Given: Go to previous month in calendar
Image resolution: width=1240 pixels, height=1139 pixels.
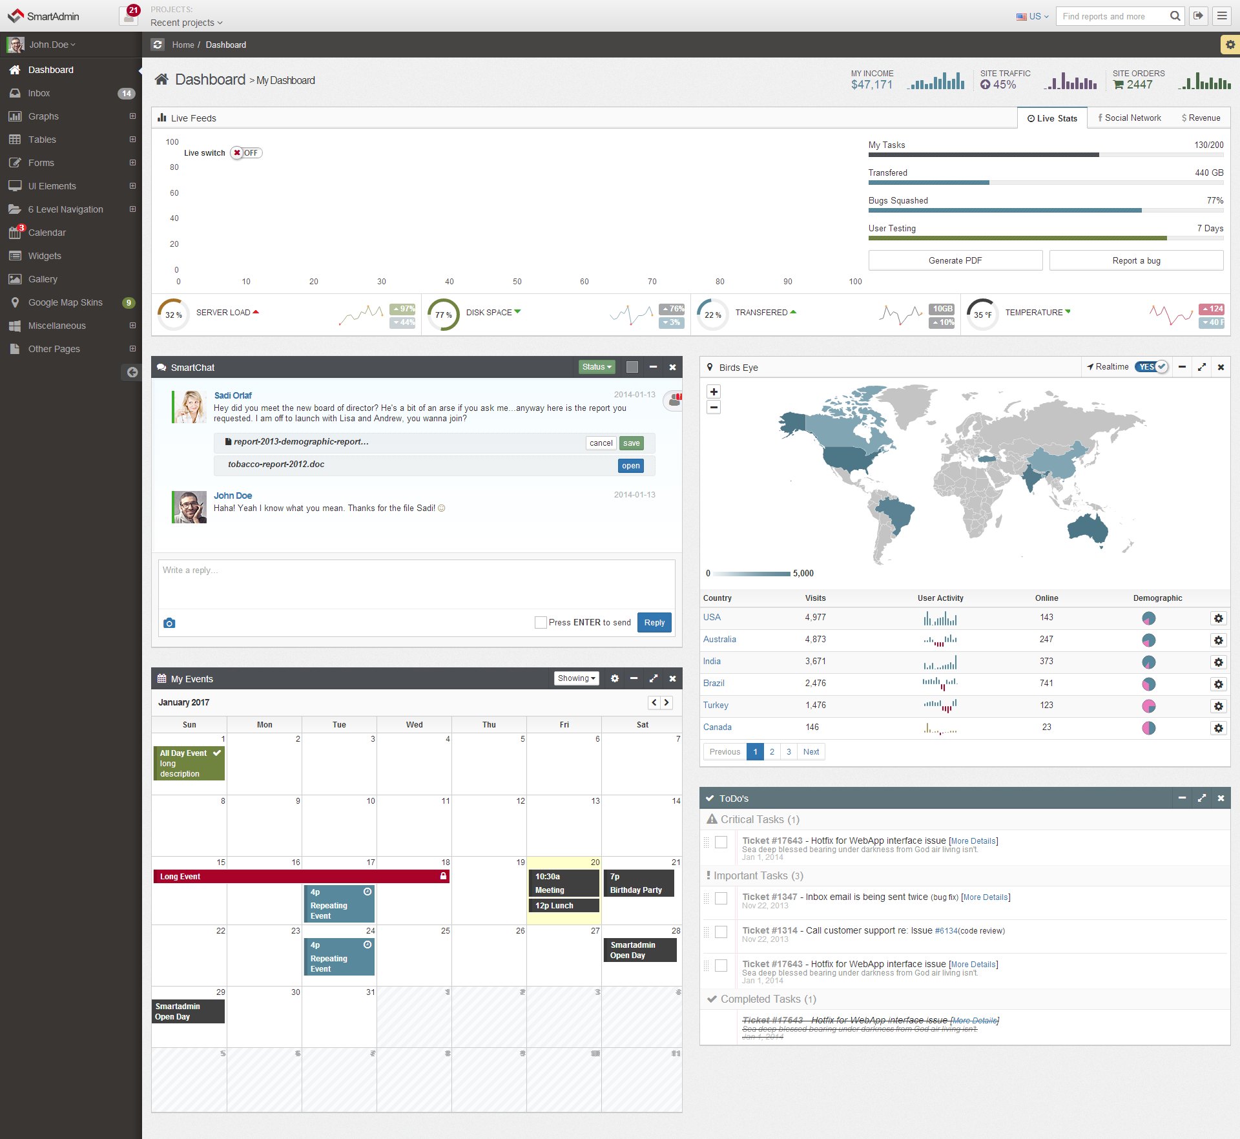Looking at the screenshot, I should point(654,702).
